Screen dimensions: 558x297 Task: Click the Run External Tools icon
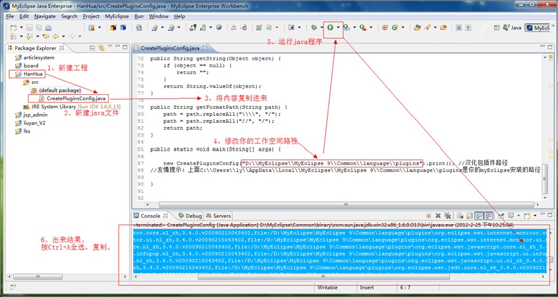(x=362, y=27)
